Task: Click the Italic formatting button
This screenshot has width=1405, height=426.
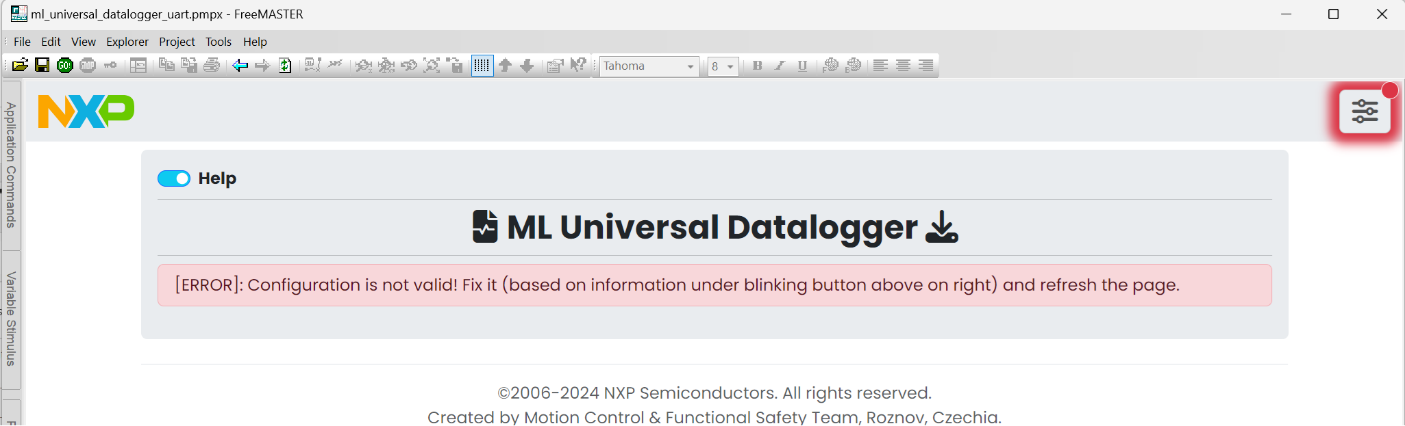Action: pyautogui.click(x=780, y=66)
